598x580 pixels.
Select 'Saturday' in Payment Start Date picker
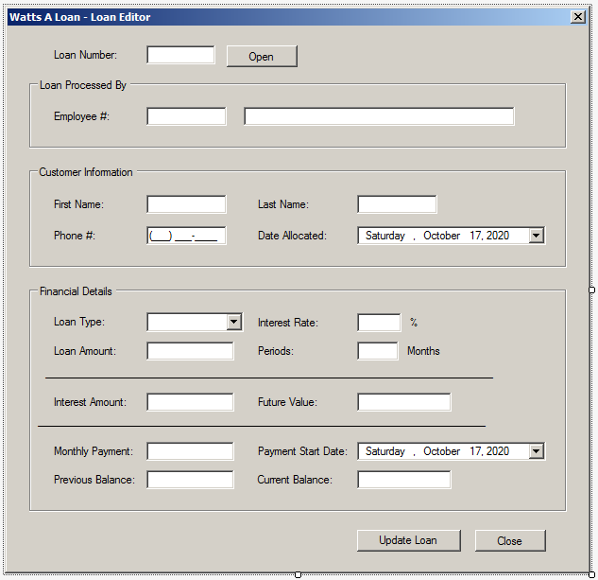pyautogui.click(x=385, y=451)
